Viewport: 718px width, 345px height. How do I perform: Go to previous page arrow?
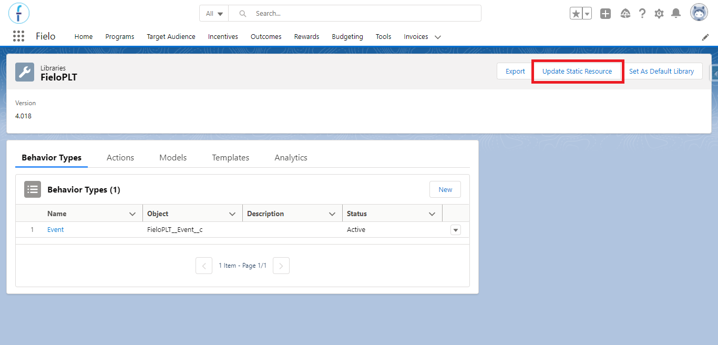(204, 266)
